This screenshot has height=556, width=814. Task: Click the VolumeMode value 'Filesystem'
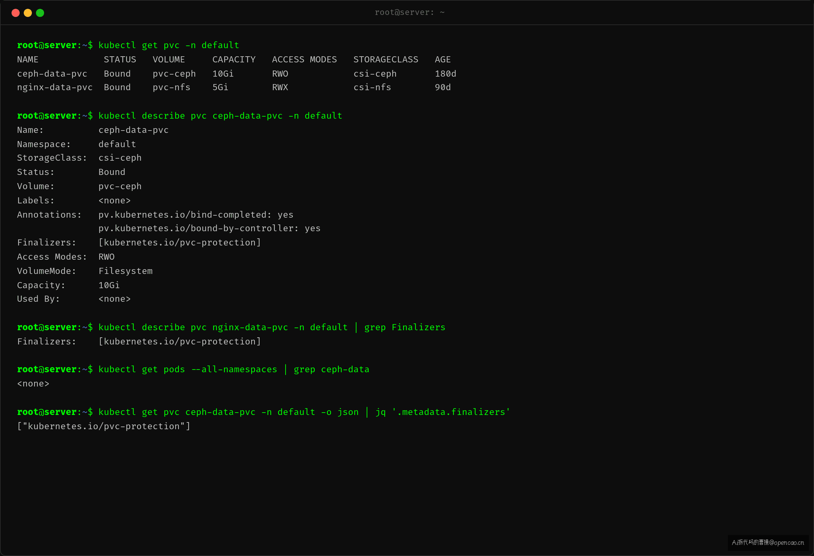pos(125,271)
